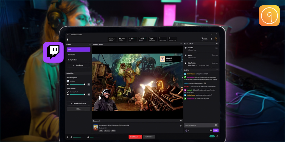Click the orange logo icon at top right

pyautogui.click(x=269, y=16)
